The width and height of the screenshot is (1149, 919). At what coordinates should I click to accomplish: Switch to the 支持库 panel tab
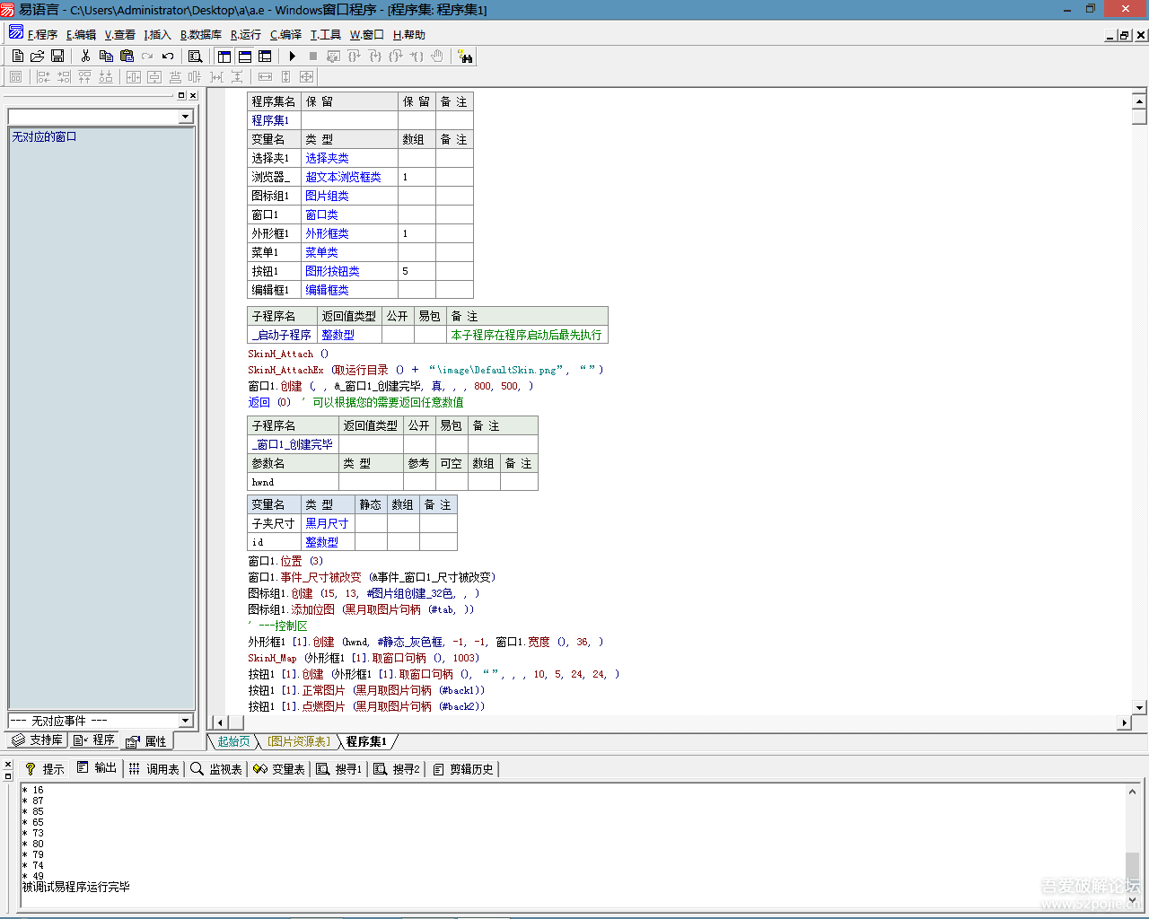coord(37,740)
